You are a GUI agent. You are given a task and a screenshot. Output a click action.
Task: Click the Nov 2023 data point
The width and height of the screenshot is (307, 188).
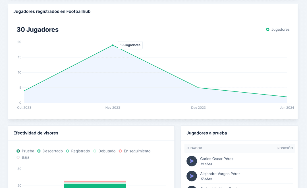point(113,45)
